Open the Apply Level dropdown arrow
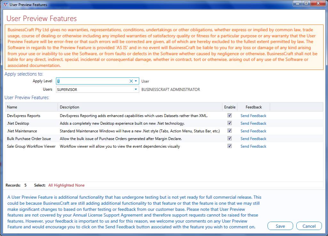Screen dimensions: 328x236 136,81
